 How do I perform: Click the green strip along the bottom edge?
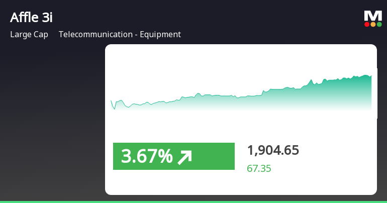[193, 201]
